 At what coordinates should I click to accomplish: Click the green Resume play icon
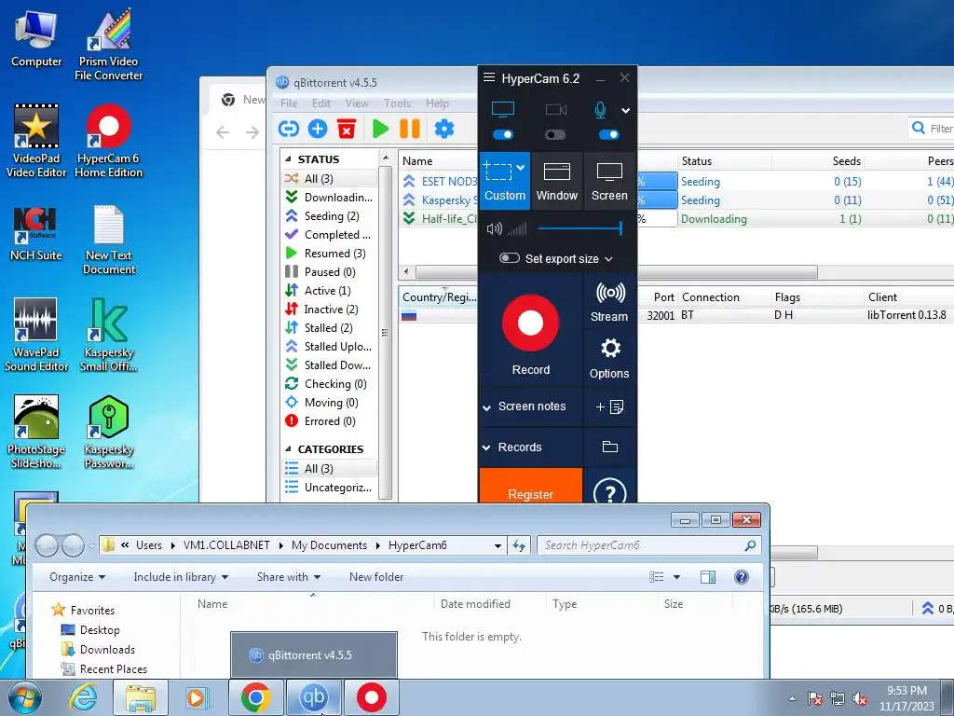(380, 129)
